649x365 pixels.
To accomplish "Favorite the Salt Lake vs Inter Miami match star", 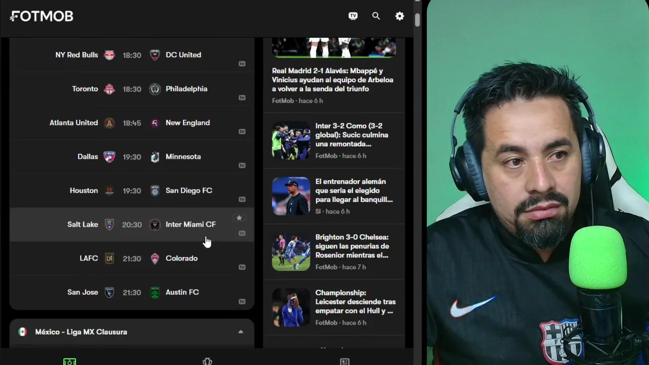I will pos(239,218).
